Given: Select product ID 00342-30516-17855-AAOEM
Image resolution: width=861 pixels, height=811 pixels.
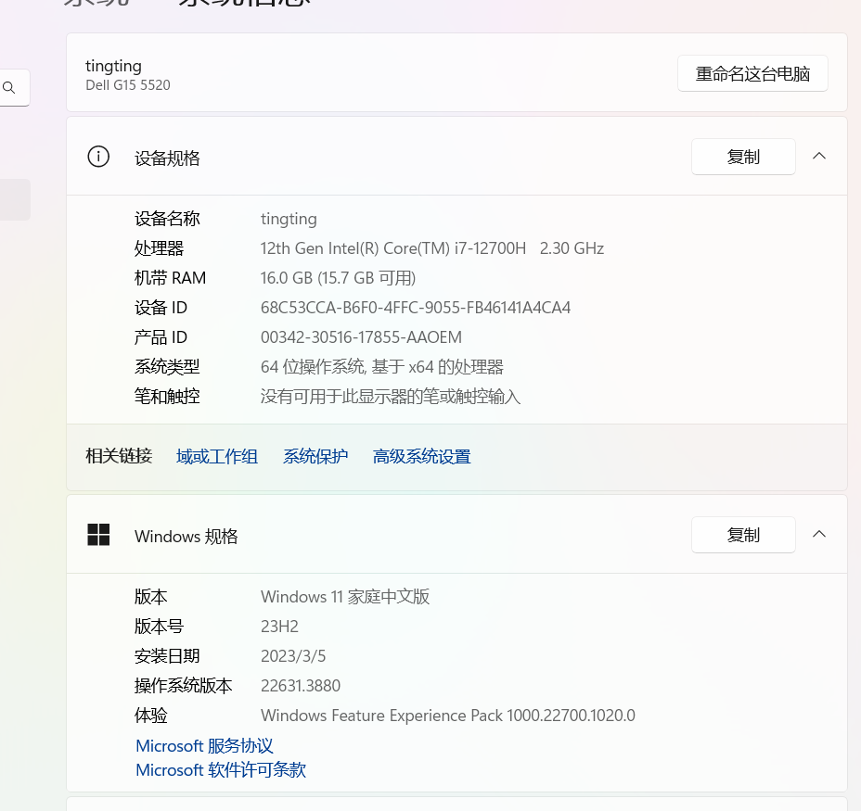Looking at the screenshot, I should tap(361, 336).
